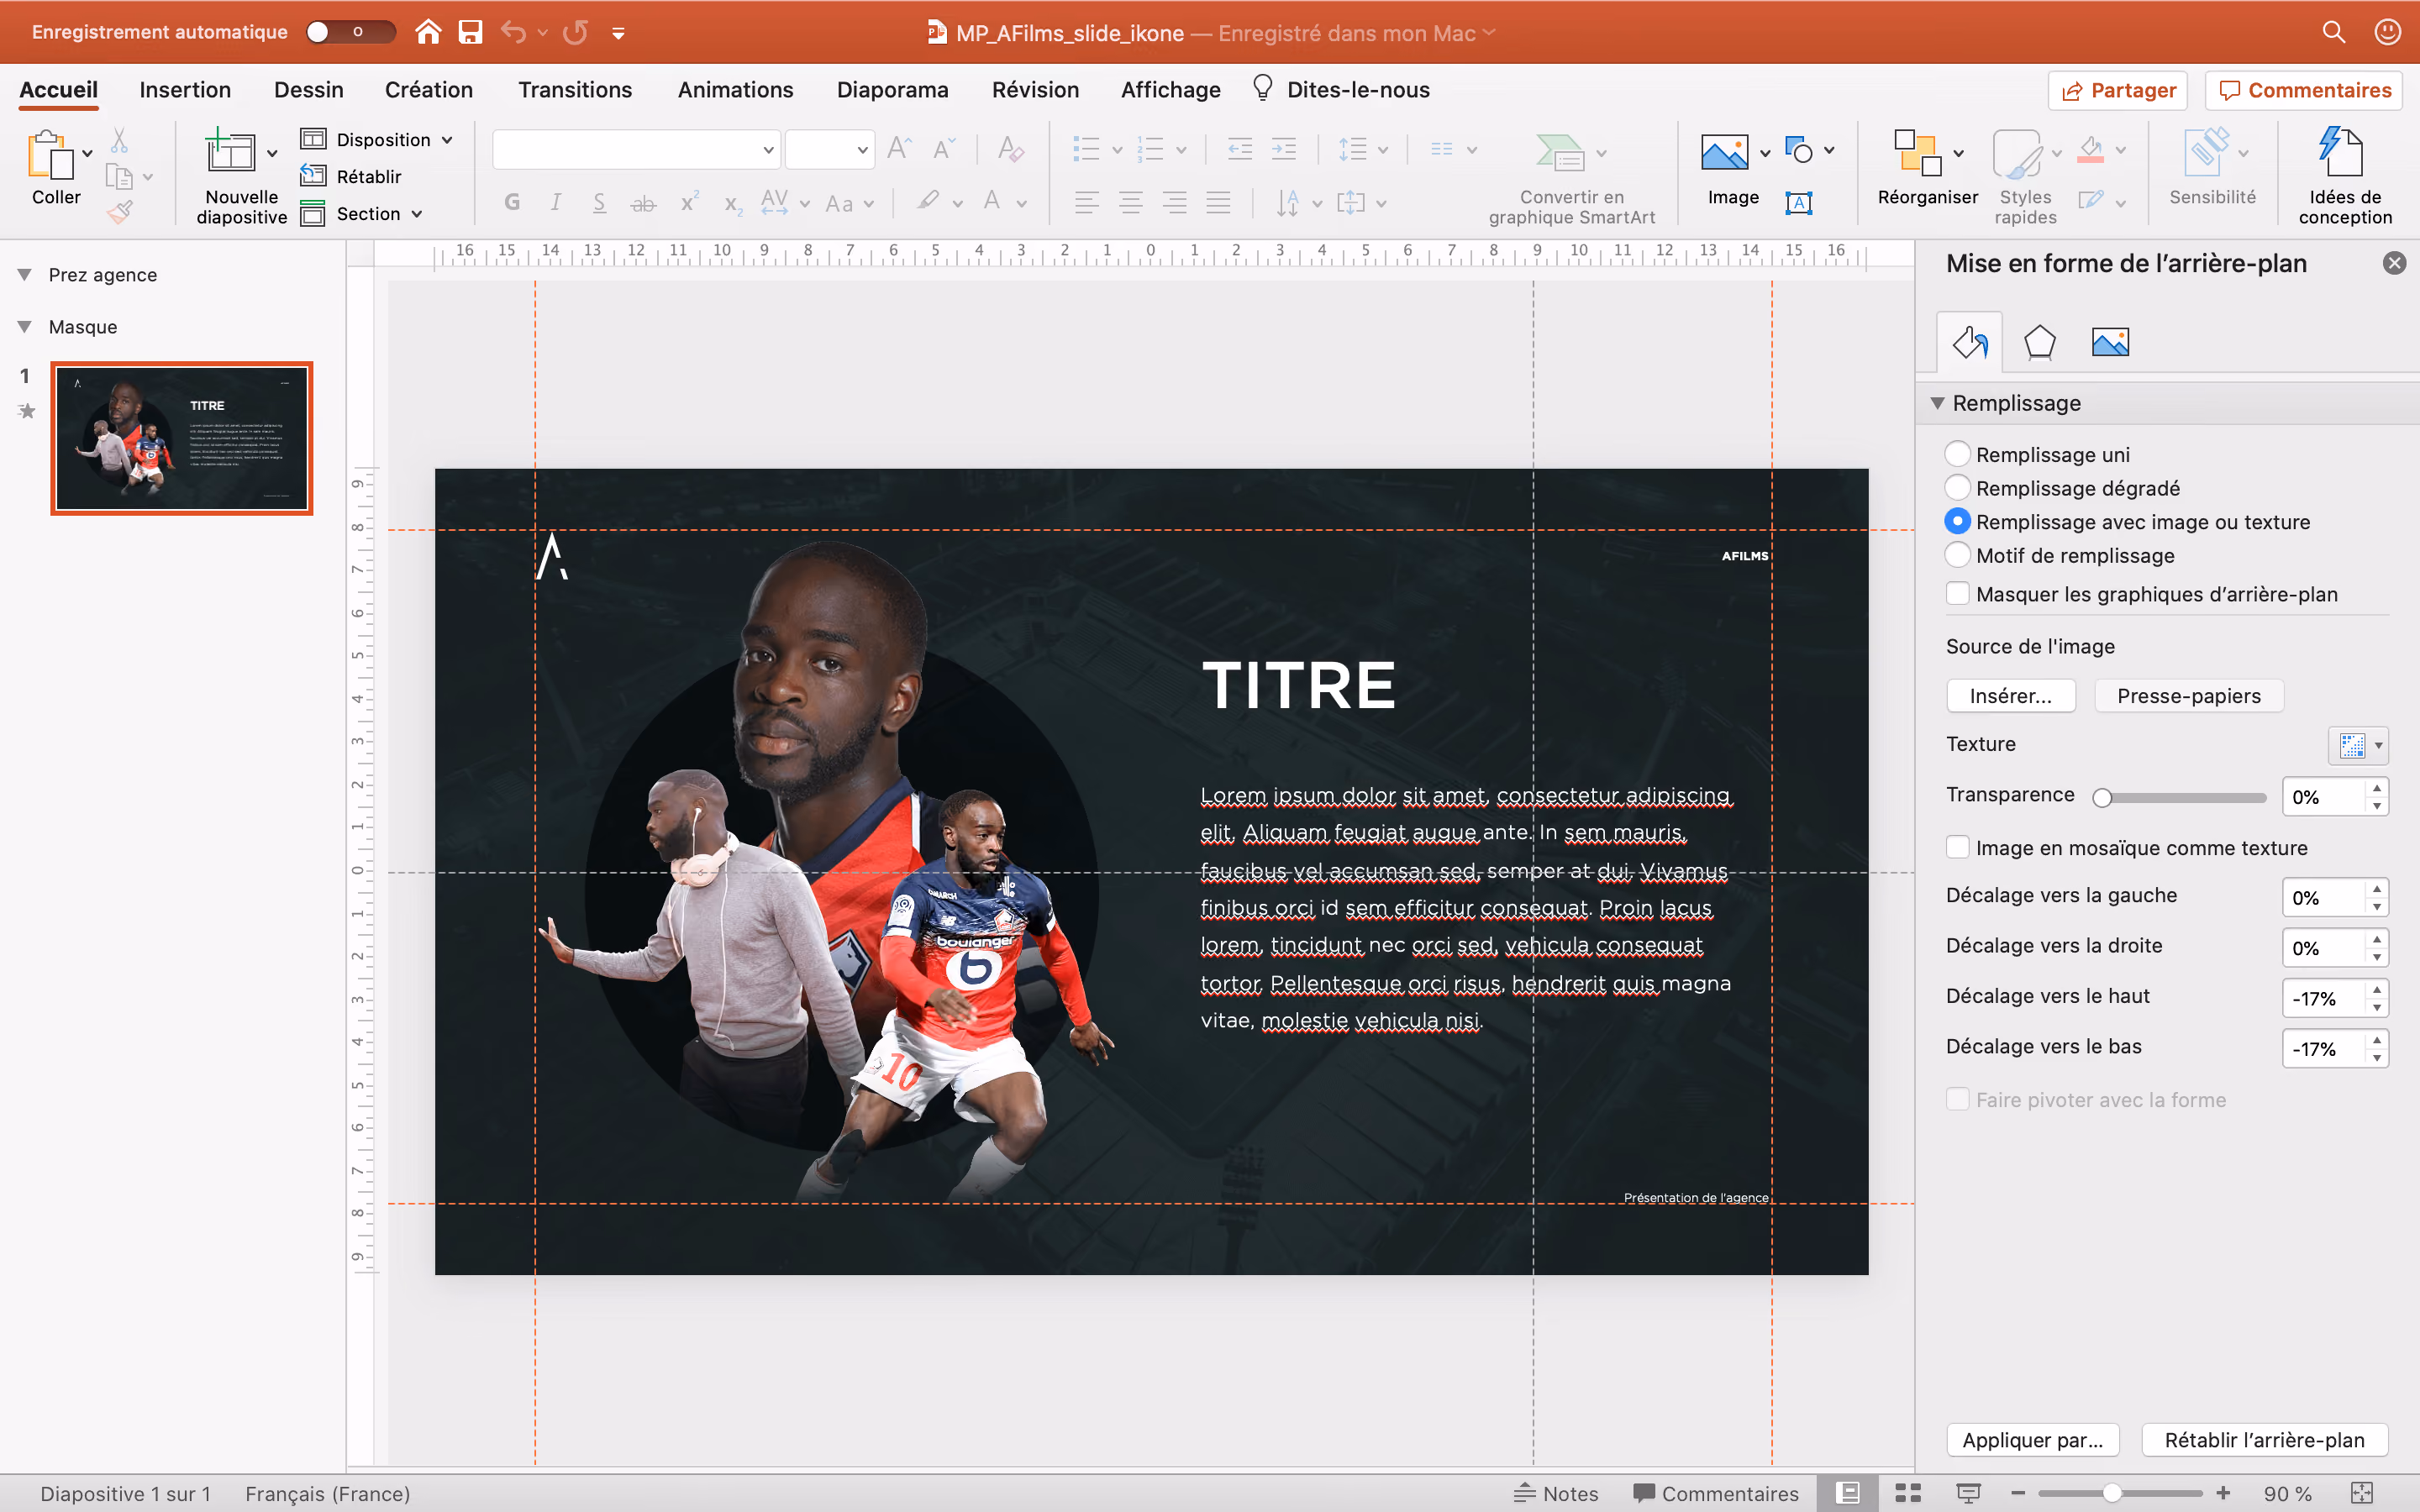Click the Insérer... button
2420x1512 pixels.
(2011, 696)
